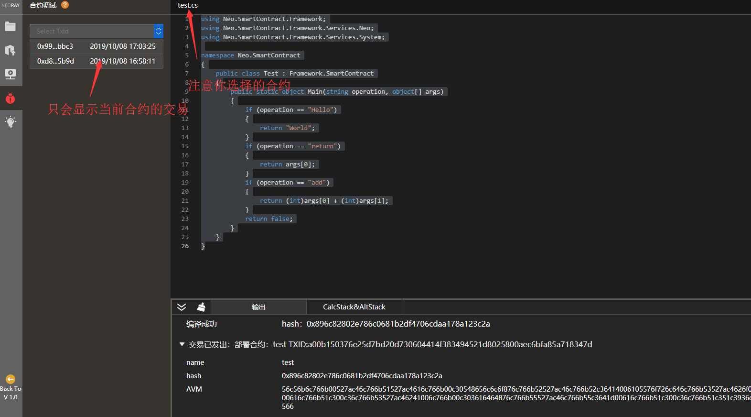Click the hash row value below name
The image size is (751, 417).
pos(362,376)
